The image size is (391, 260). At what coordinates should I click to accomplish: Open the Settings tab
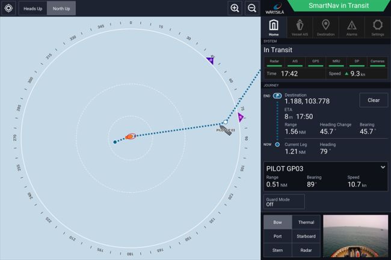378,28
